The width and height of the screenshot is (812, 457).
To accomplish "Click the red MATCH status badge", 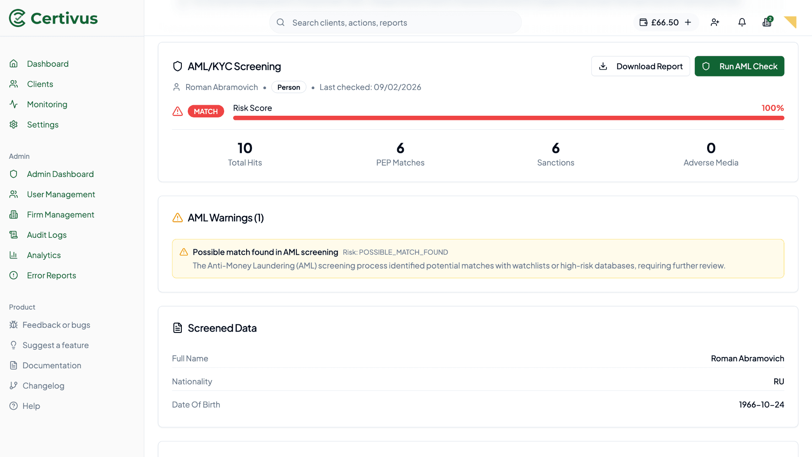I will [x=206, y=111].
